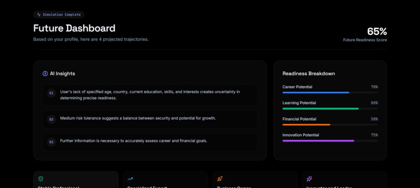Click the purple sparkles icon
This screenshot has height=188, width=420.
[309, 179]
